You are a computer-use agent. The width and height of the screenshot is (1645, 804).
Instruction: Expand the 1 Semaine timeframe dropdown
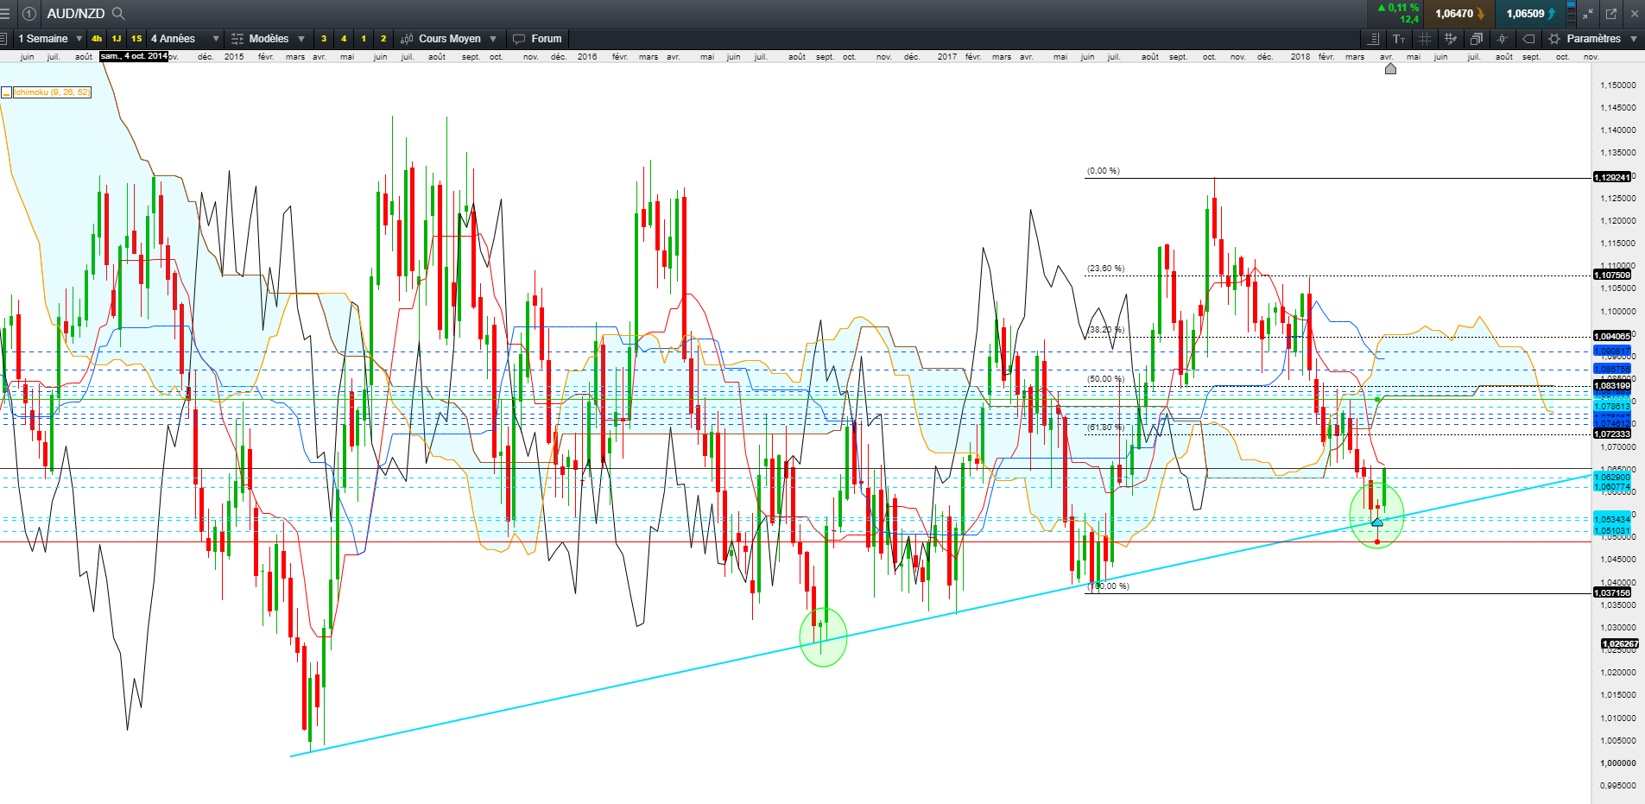(x=49, y=39)
